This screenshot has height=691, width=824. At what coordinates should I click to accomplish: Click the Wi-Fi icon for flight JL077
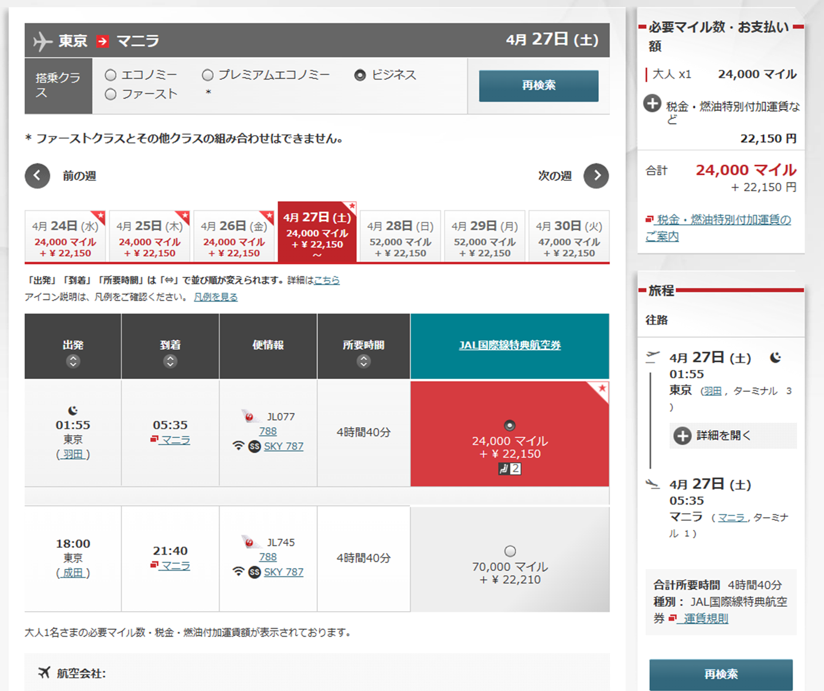click(x=238, y=446)
